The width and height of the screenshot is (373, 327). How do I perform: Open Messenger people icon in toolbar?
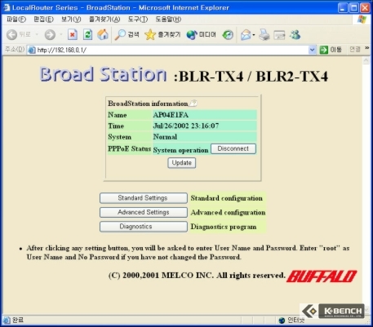(295, 34)
